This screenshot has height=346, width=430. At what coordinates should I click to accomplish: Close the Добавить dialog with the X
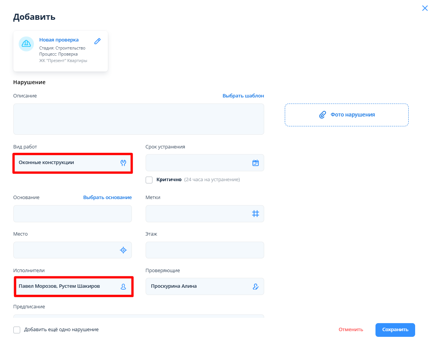[x=425, y=8]
